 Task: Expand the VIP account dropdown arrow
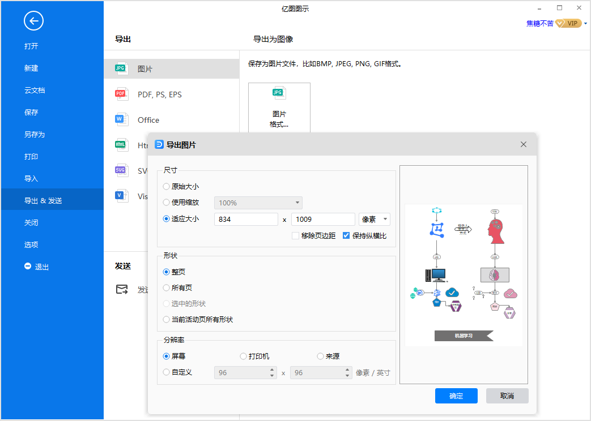click(x=585, y=24)
